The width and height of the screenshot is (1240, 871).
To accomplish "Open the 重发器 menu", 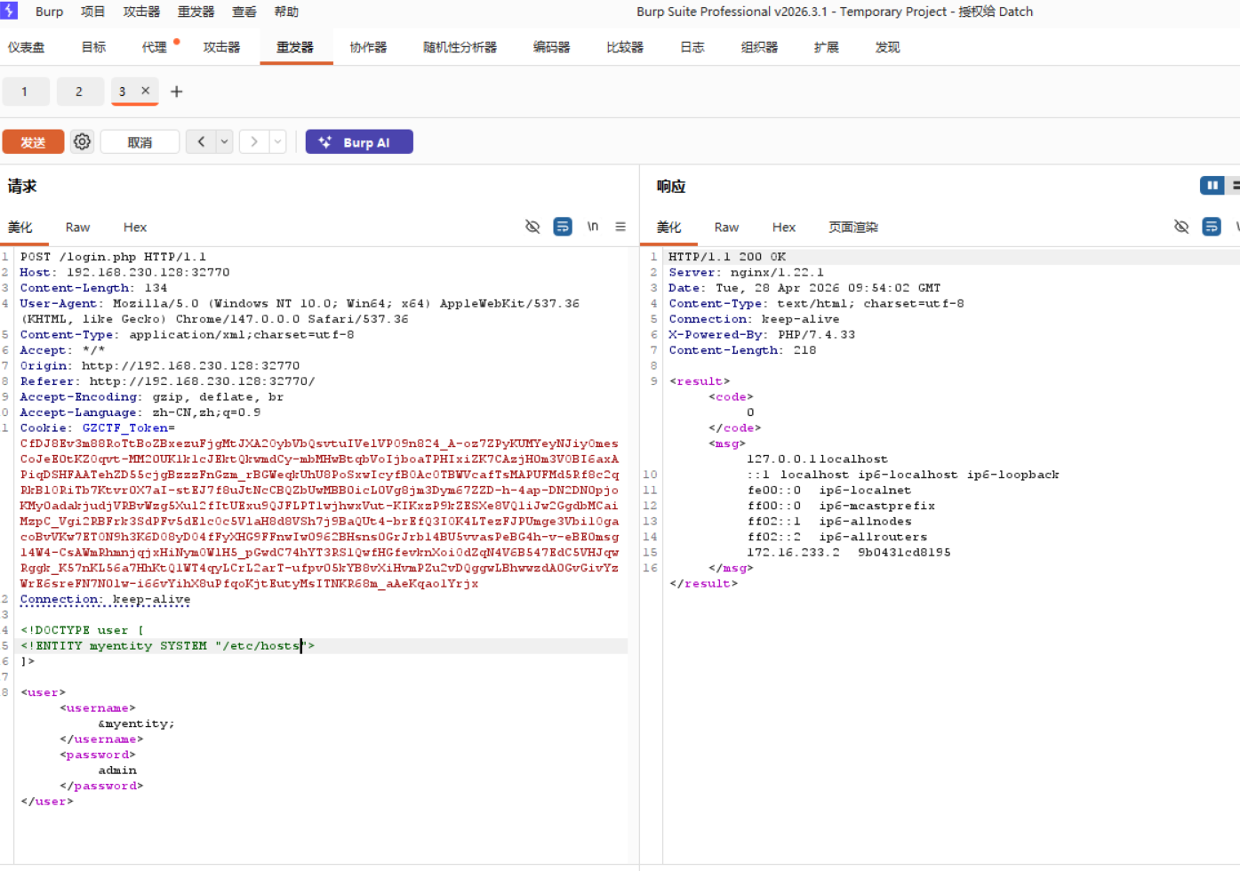I will click(196, 12).
